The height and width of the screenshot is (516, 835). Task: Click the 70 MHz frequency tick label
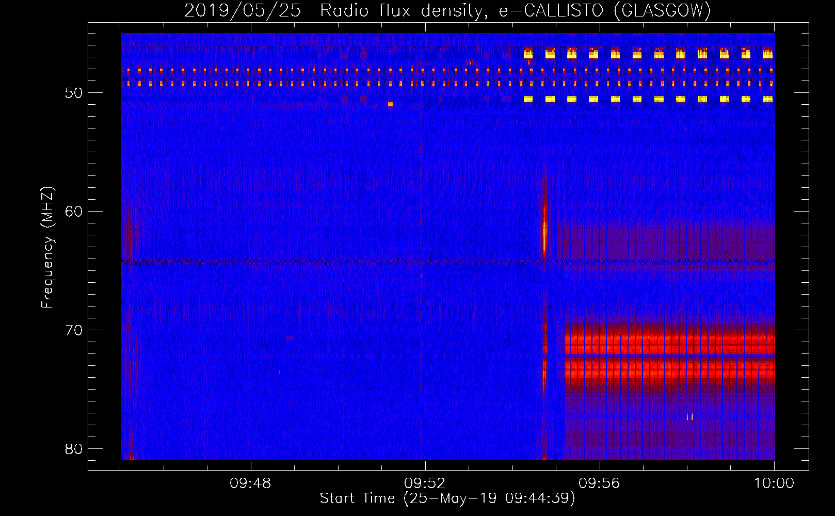pos(74,330)
